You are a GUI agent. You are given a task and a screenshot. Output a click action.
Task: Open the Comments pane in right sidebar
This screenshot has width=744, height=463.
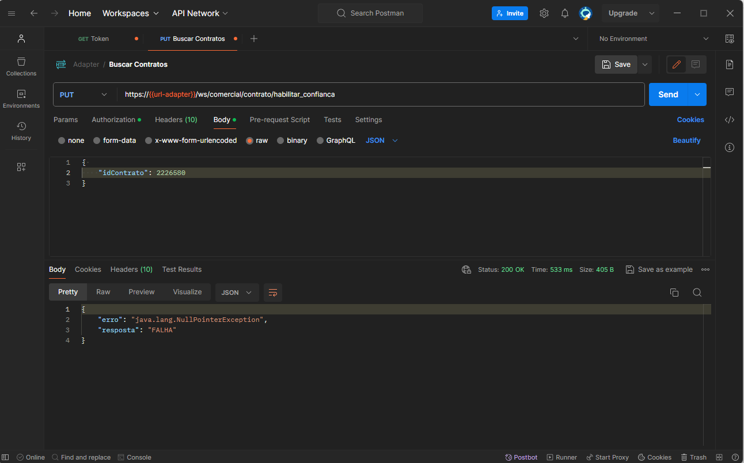click(x=730, y=92)
